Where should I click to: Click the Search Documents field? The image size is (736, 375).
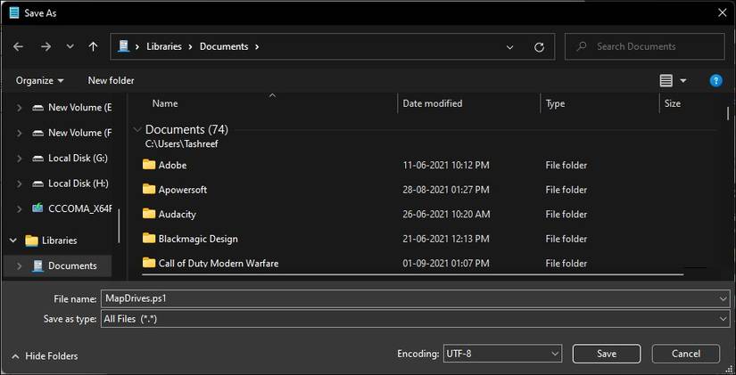point(644,46)
